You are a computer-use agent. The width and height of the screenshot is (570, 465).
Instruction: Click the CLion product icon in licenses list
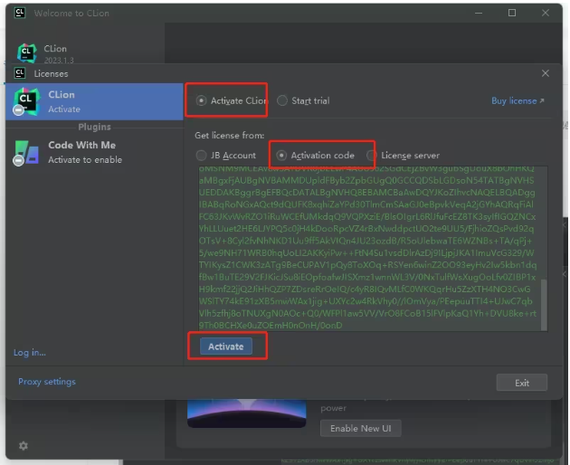click(x=26, y=101)
